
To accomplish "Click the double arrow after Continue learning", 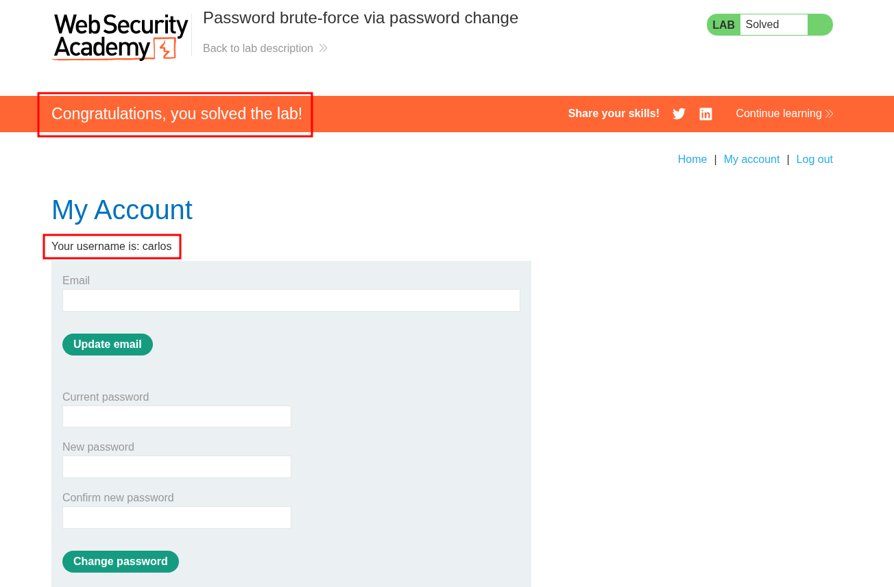I will click(x=830, y=114).
